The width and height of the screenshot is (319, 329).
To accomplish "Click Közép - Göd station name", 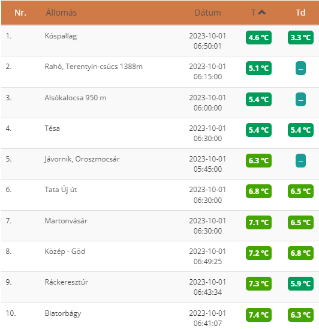I will pos(65,252).
